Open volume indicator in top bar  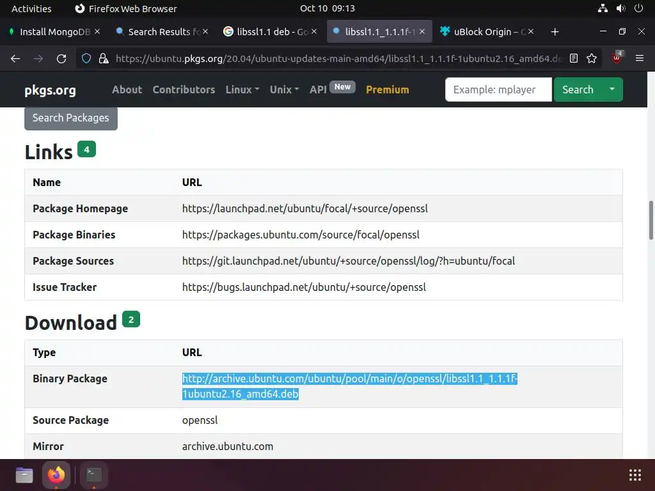pyautogui.click(x=620, y=8)
